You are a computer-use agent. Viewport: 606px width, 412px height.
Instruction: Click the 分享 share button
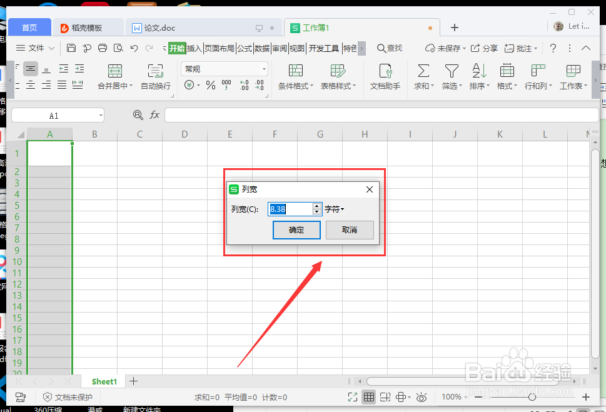point(484,48)
